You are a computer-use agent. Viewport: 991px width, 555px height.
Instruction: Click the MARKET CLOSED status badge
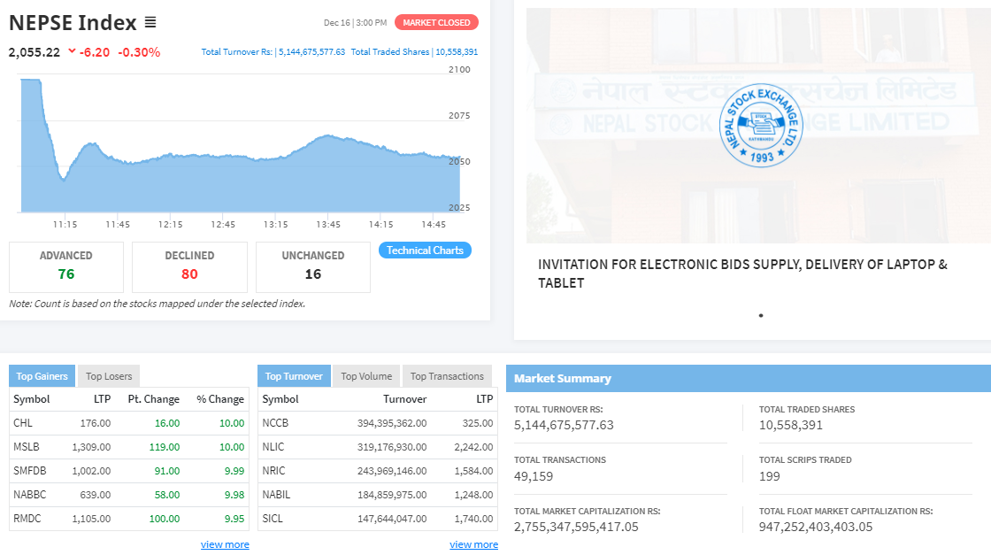[436, 22]
